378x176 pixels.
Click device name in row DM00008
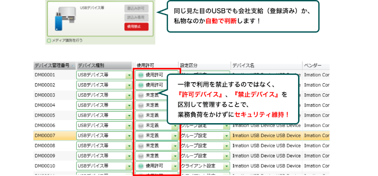tap(266, 146)
